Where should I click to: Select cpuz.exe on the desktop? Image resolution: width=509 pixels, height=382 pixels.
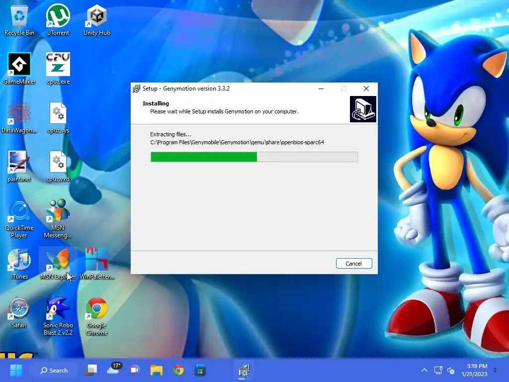[58, 69]
